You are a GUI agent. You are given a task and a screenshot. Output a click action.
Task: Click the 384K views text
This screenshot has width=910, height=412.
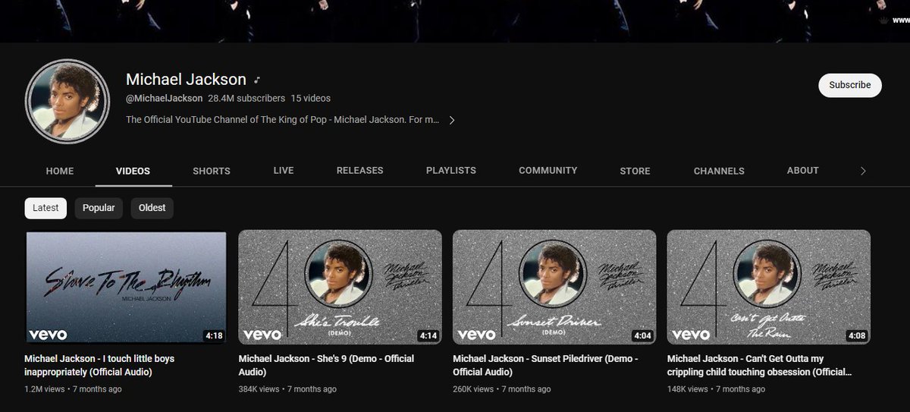(259, 389)
